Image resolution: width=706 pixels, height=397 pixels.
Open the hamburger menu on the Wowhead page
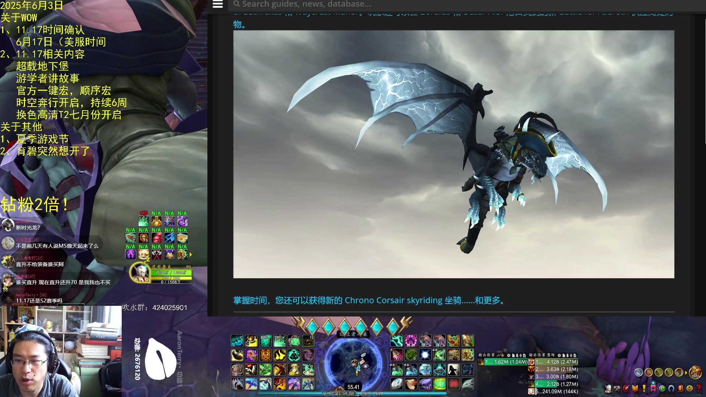(x=218, y=4)
